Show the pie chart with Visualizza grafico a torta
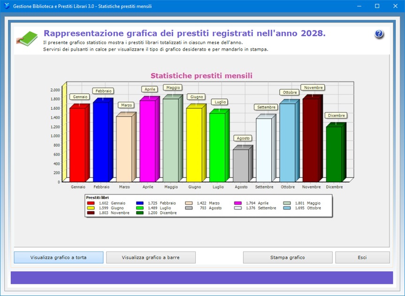 coord(59,257)
